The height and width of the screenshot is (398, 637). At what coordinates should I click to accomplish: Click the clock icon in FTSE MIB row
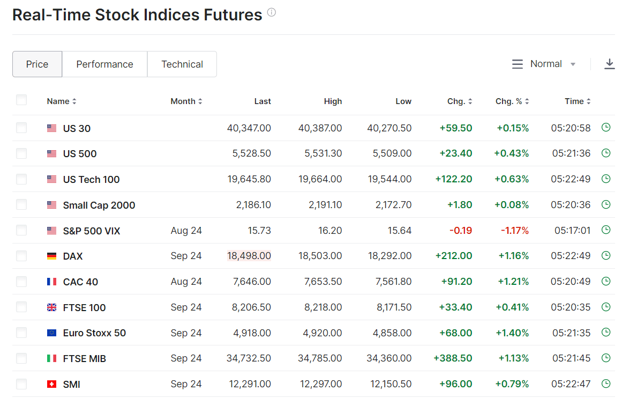(x=606, y=358)
